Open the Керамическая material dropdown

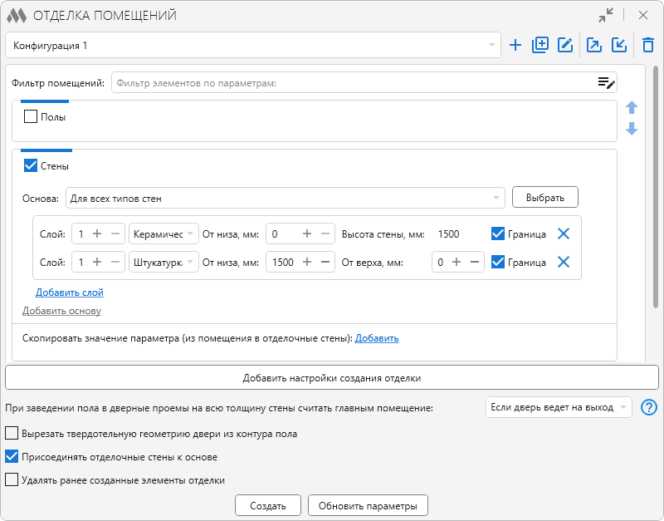point(164,233)
